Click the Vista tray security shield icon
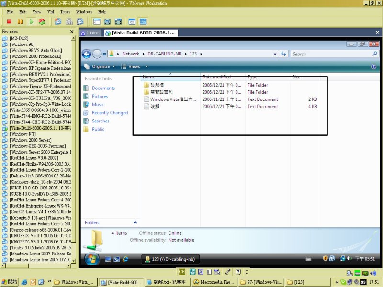The width and height of the screenshot is (383, 287). click(325, 258)
